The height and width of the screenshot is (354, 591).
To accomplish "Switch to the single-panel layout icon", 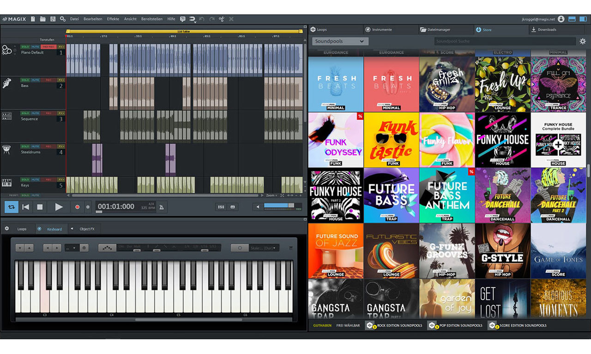I will 572,19.
